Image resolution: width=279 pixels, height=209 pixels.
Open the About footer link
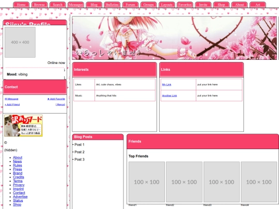(x=18, y=157)
